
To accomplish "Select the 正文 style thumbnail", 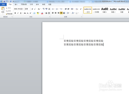I will click(x=88, y=10).
